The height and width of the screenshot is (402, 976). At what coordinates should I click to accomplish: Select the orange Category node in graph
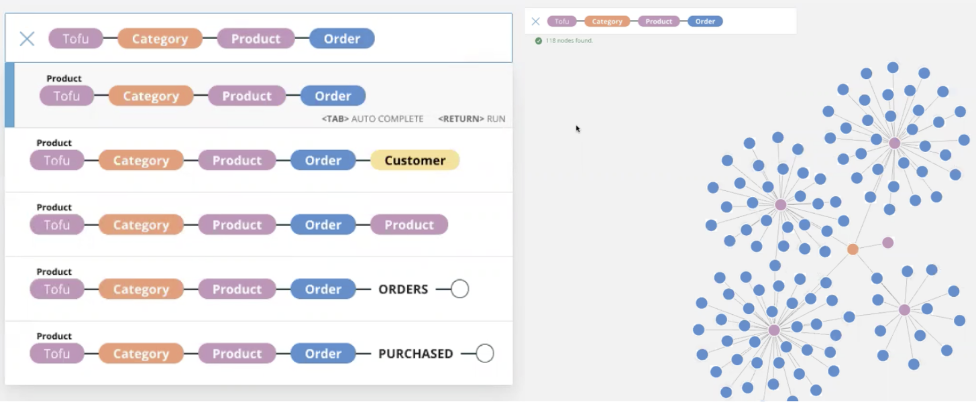(x=853, y=249)
